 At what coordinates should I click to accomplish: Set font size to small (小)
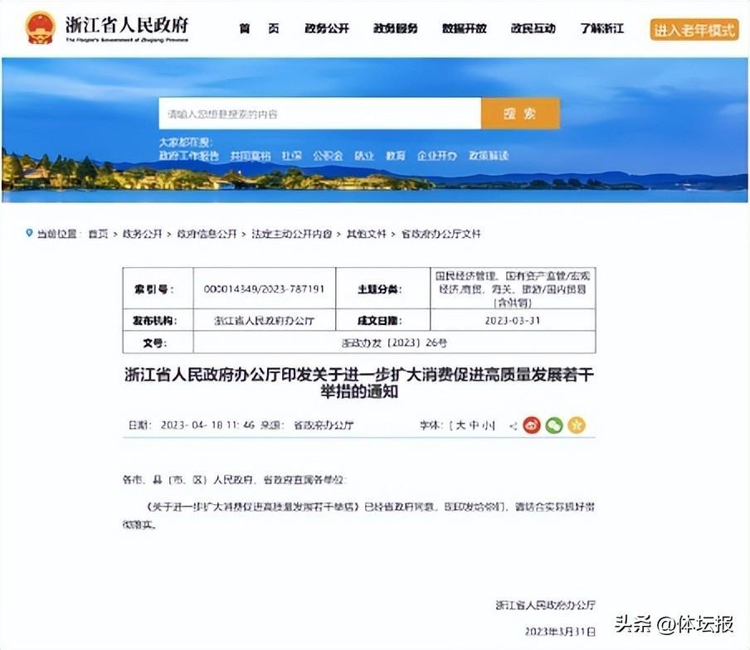(x=489, y=425)
